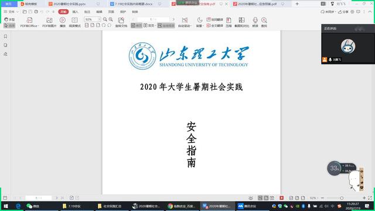Screen dimensions: 375x211
Task: Toggle 连续阅读 continuous reading mode
Action: pyautogui.click(x=166, y=26)
